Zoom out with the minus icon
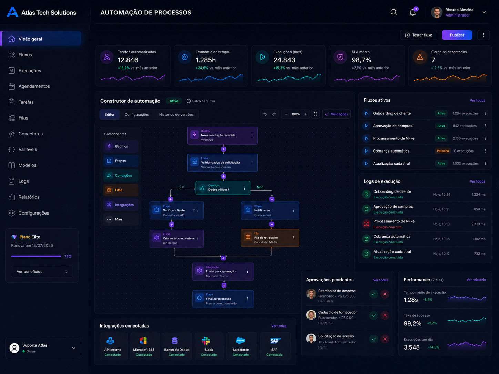This screenshot has width=499, height=374. tap(286, 114)
